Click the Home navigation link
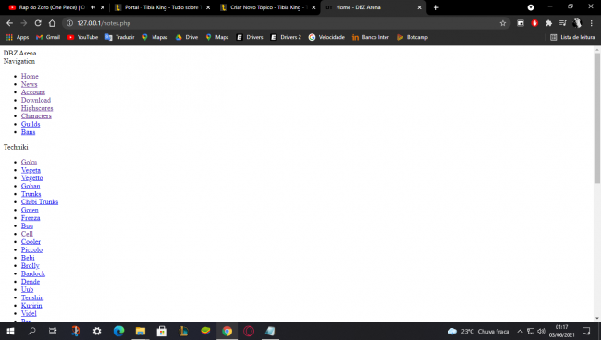The height and width of the screenshot is (340, 601). point(30,76)
